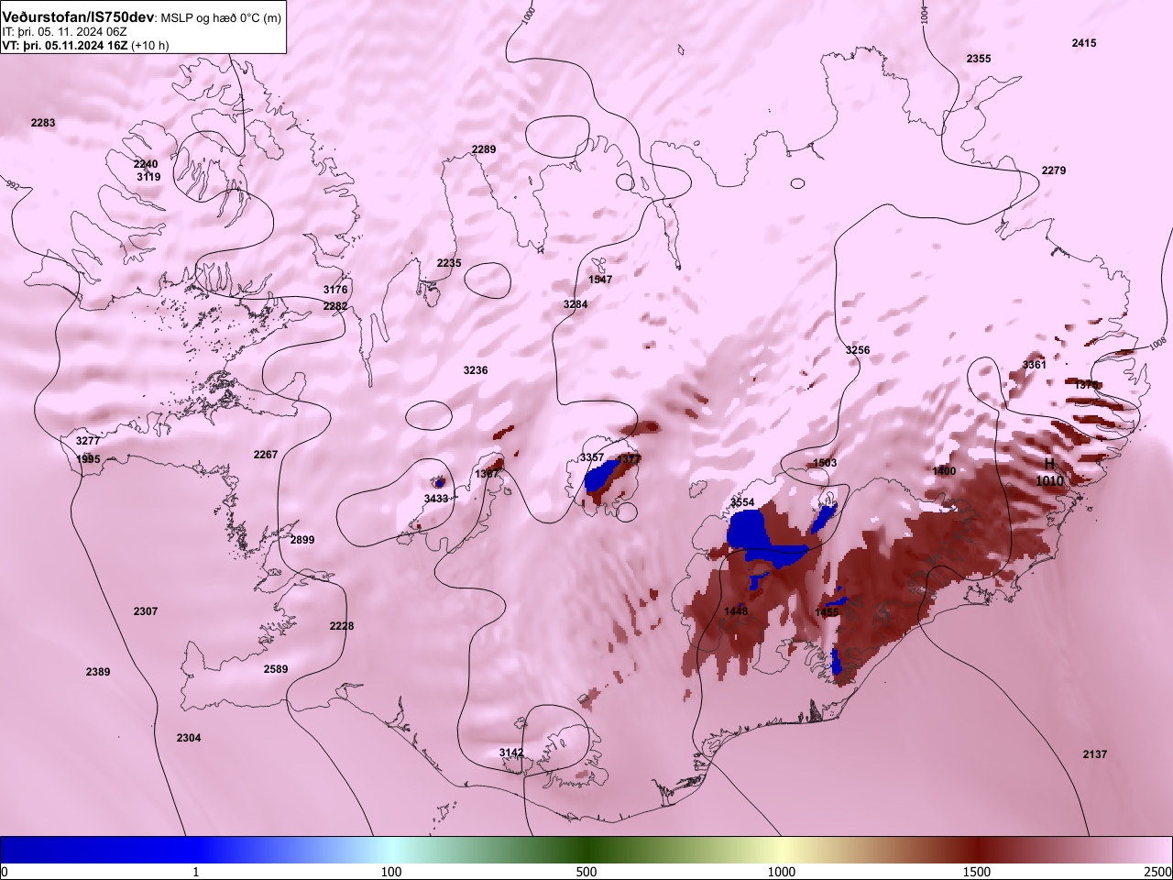Click the height label 3554
Viewport: 1173px width, 880px height.
click(742, 502)
